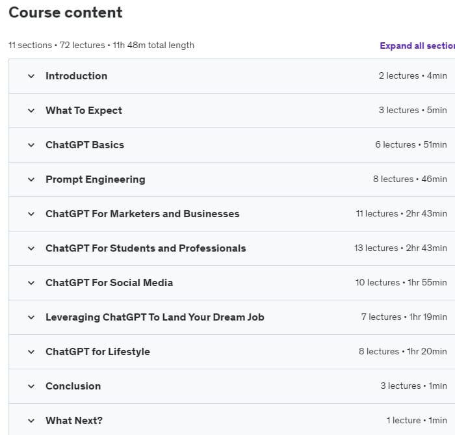This screenshot has width=455, height=435.
Task: Open the Conclusion section title
Action: [x=73, y=386]
